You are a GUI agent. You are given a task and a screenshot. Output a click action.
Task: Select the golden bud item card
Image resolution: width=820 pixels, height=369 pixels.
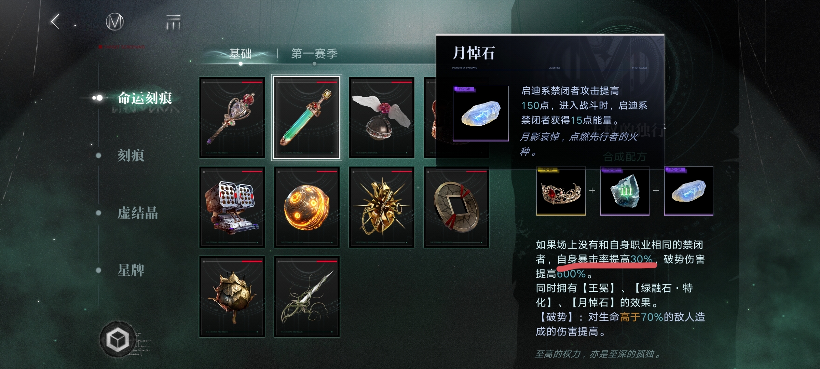(232, 297)
